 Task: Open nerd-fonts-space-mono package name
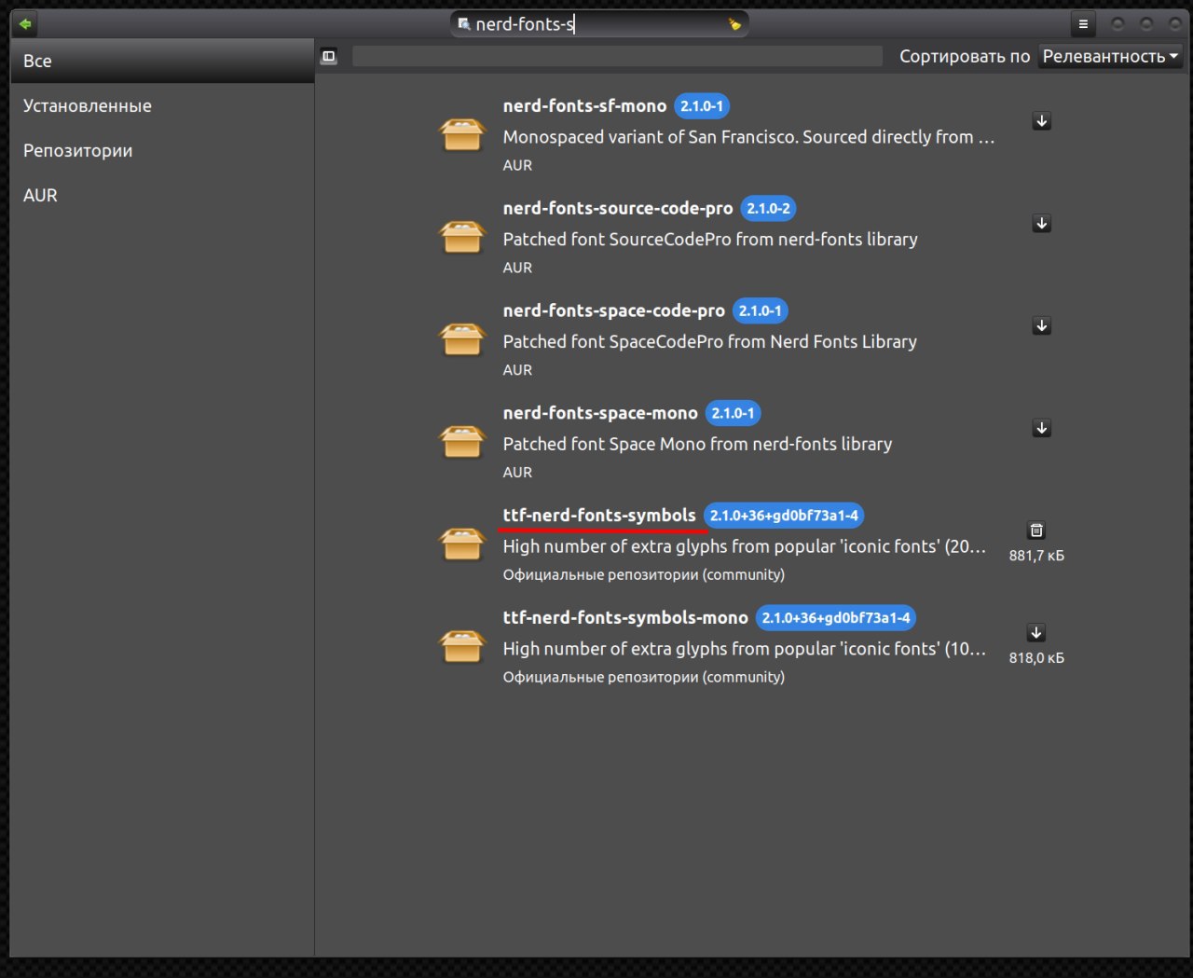[x=600, y=413]
